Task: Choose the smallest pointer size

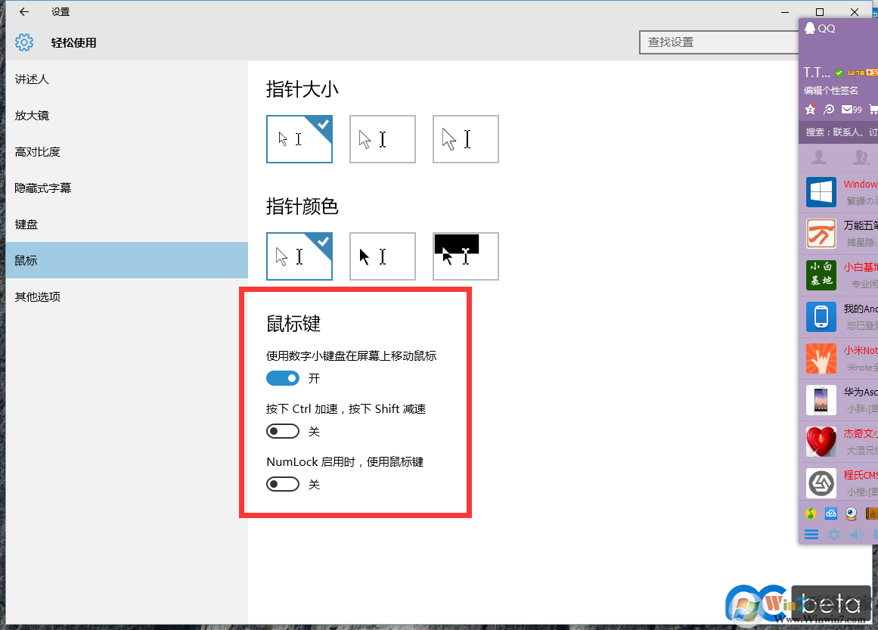Action: tap(299, 139)
